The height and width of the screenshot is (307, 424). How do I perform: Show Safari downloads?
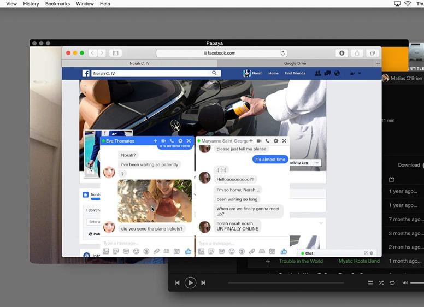tap(342, 53)
